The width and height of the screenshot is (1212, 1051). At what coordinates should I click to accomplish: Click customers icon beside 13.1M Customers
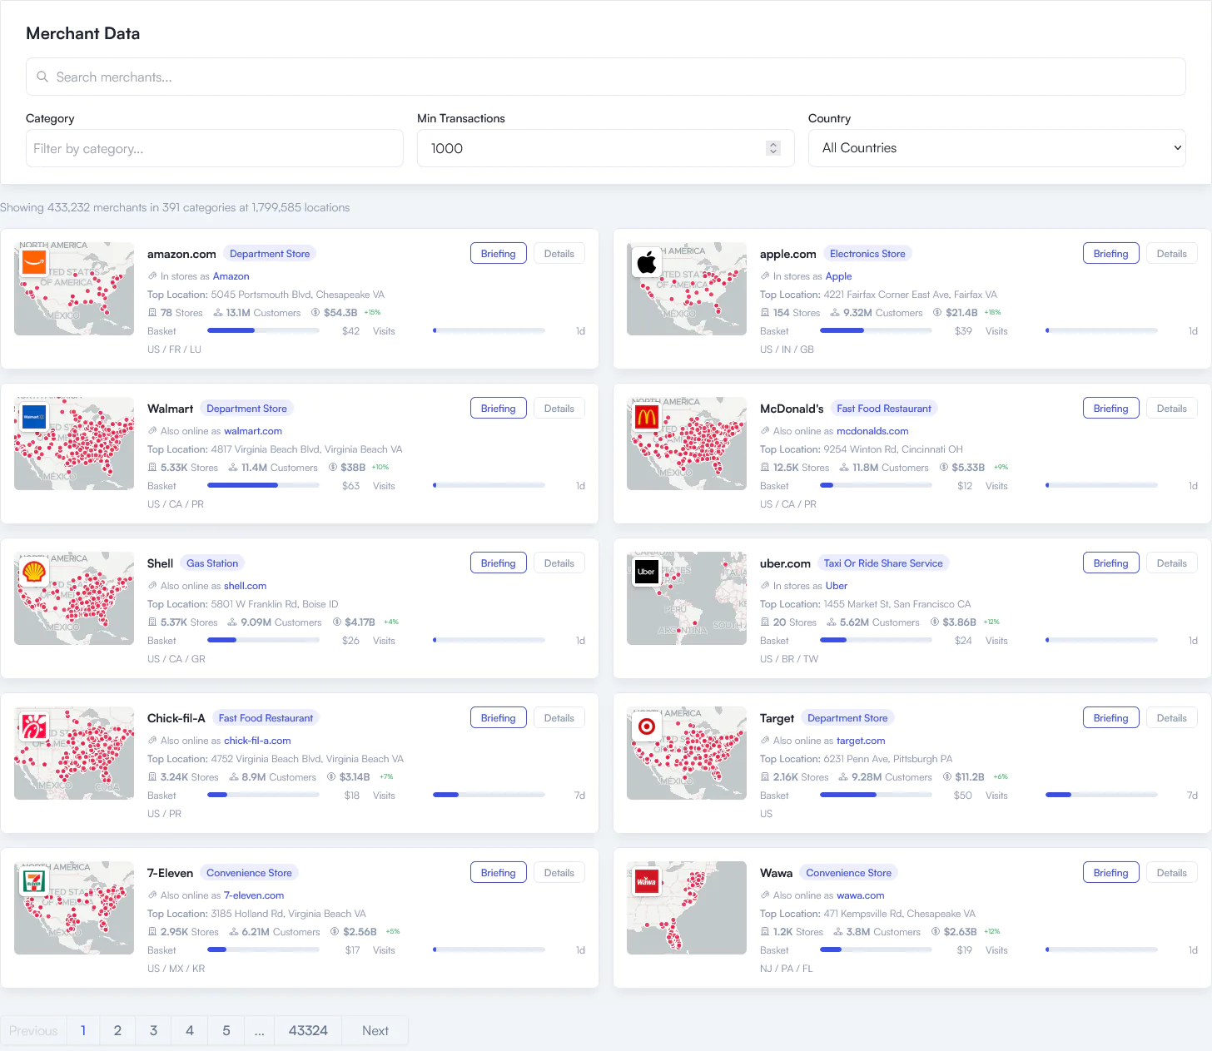pyautogui.click(x=218, y=313)
